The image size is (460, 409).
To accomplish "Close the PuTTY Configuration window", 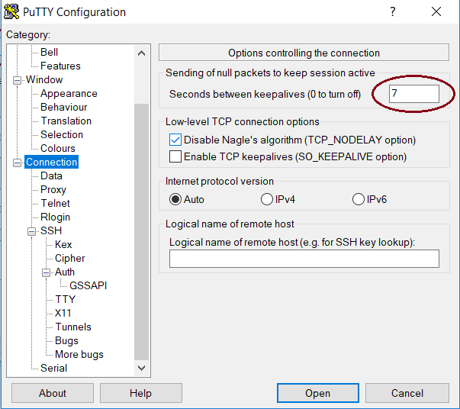I will click(436, 11).
